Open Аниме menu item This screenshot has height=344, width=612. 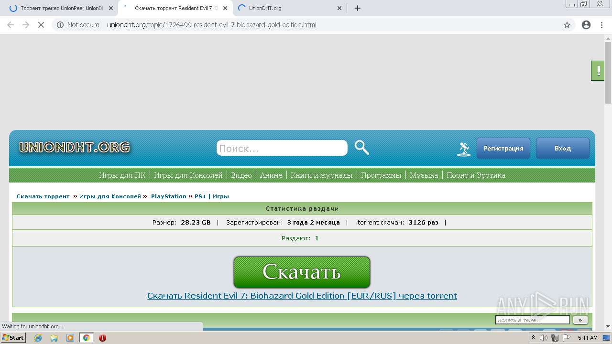point(271,175)
